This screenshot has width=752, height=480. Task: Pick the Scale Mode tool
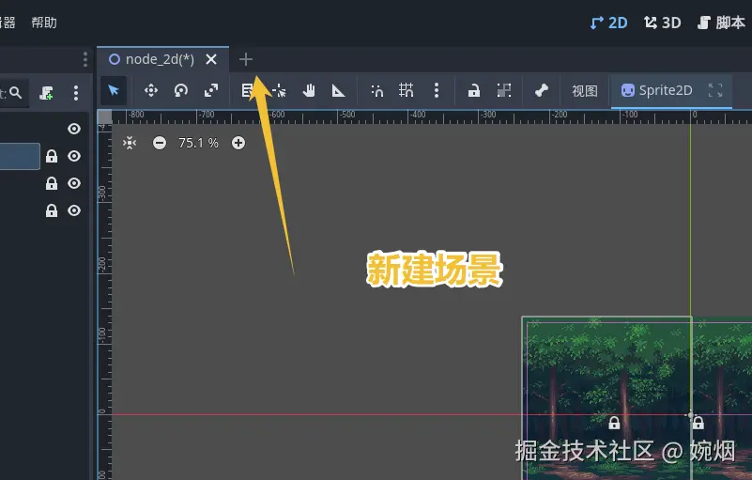pos(211,90)
